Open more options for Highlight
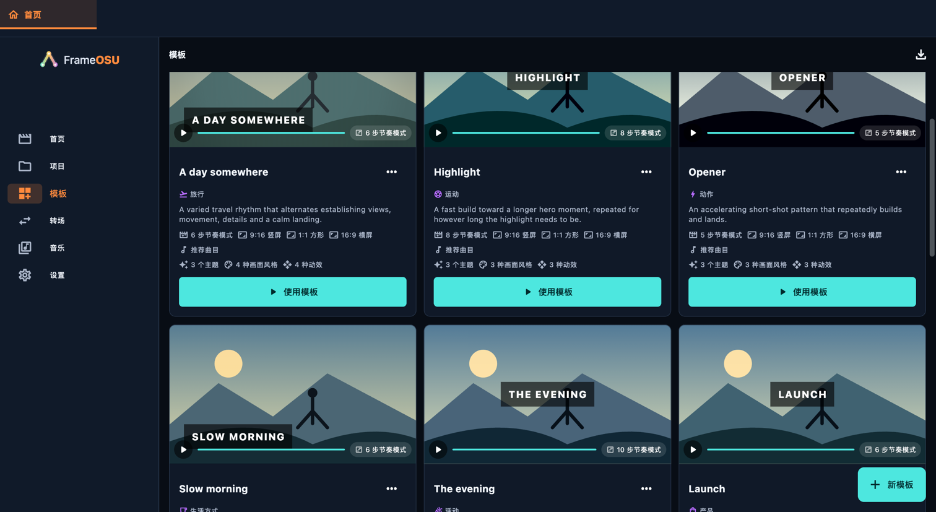The width and height of the screenshot is (936, 512). [x=646, y=172]
